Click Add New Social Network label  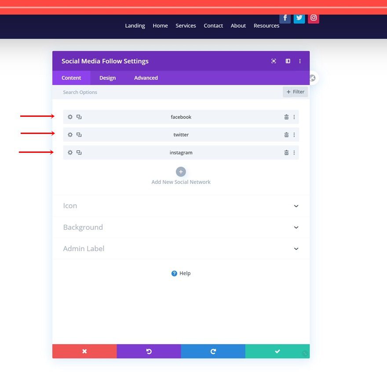pos(181,182)
